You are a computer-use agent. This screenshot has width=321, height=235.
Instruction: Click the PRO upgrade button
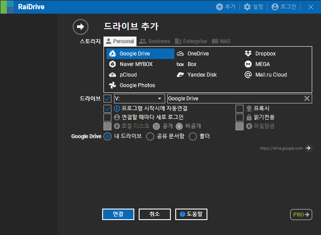[301, 215]
